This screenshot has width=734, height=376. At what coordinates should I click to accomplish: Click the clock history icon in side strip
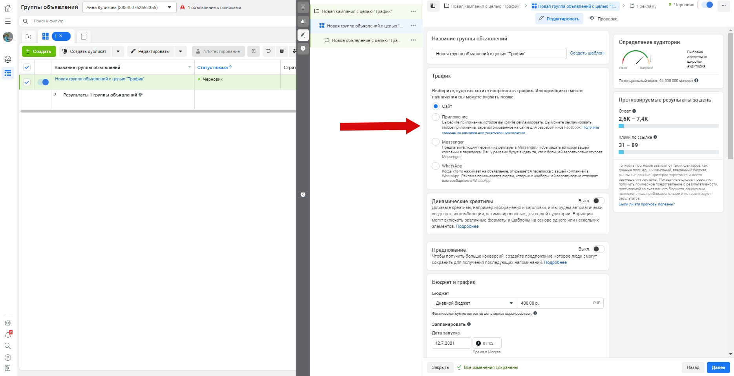click(303, 48)
